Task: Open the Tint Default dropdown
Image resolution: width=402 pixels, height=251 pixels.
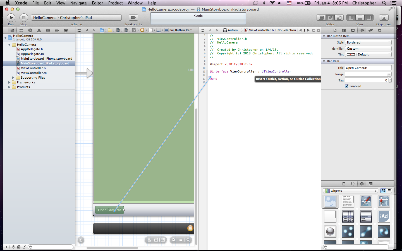Action: pyautogui.click(x=374, y=54)
